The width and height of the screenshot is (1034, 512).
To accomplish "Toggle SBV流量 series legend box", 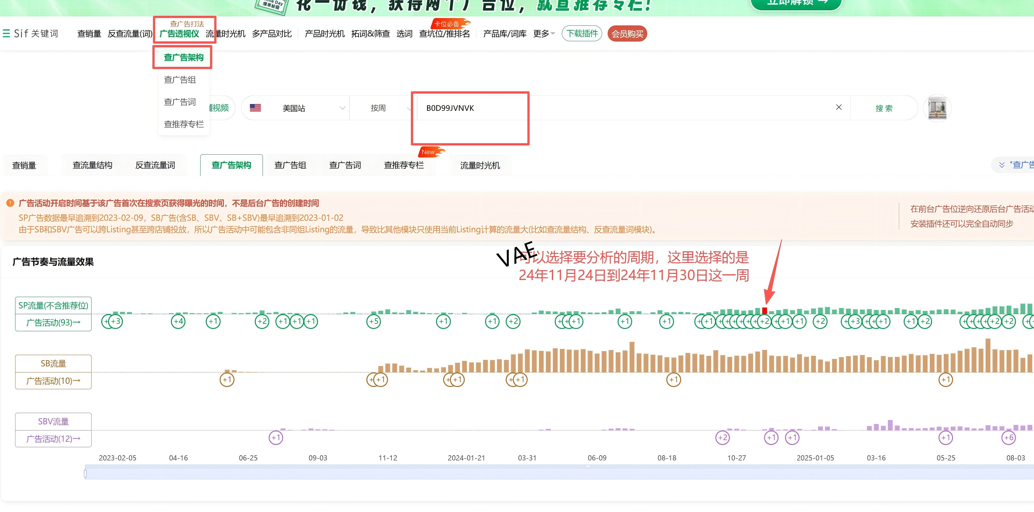I will [x=54, y=421].
